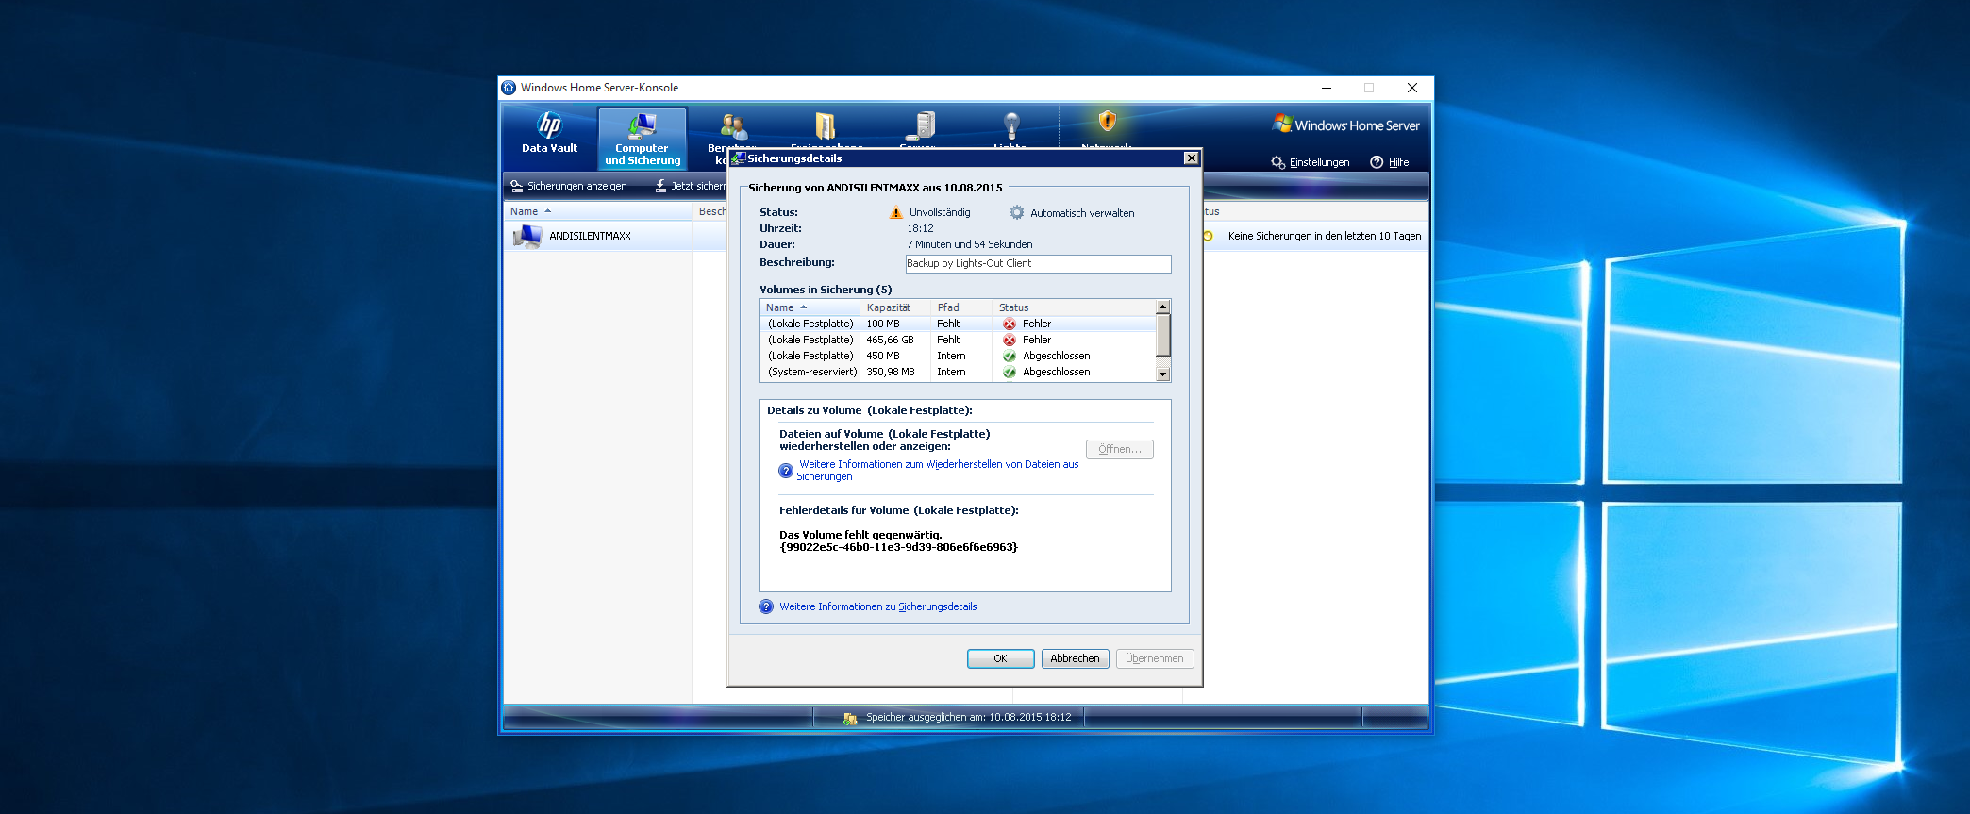The width and height of the screenshot is (1970, 814).
Task: Click into the Beschreibung text field
Action: click(1038, 264)
